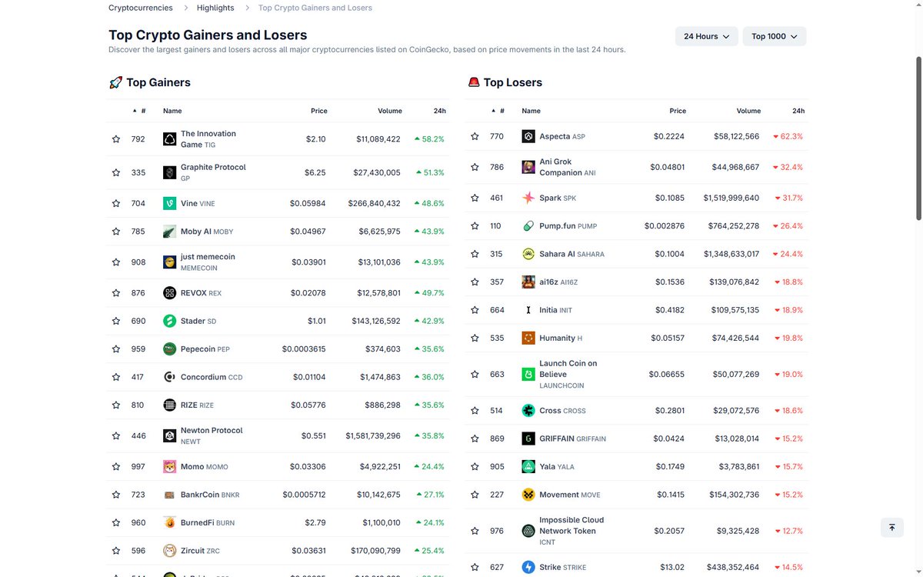Click Aspecta's 62.3% loss value
Viewport: 923px width, 577px height.
coord(788,136)
